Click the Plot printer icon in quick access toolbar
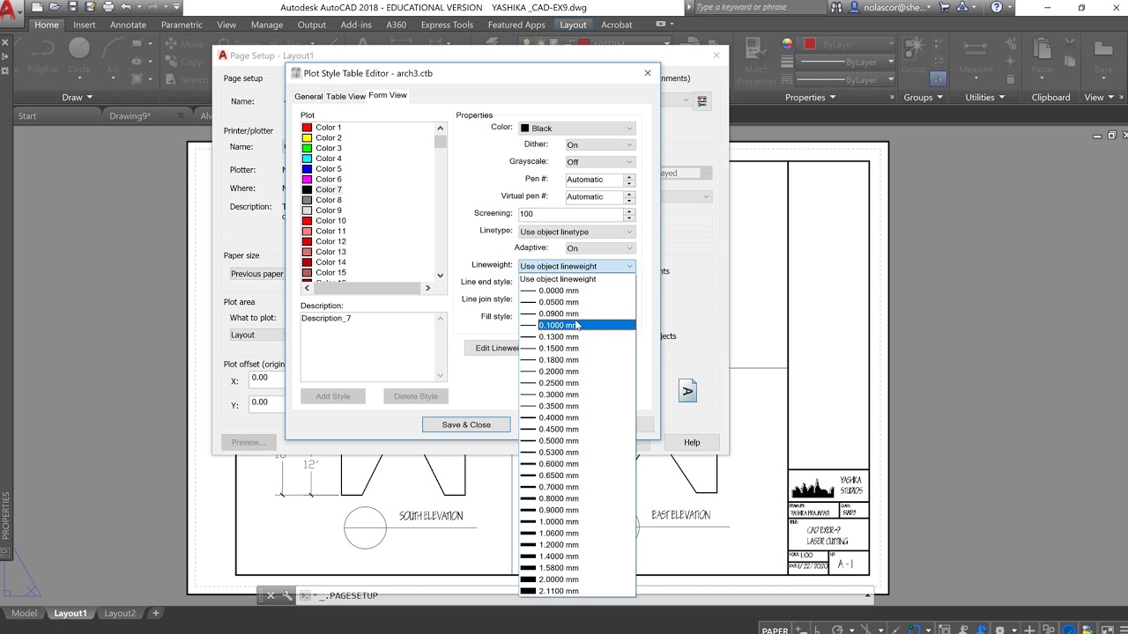Screen dimensions: 1128x634 108,7
